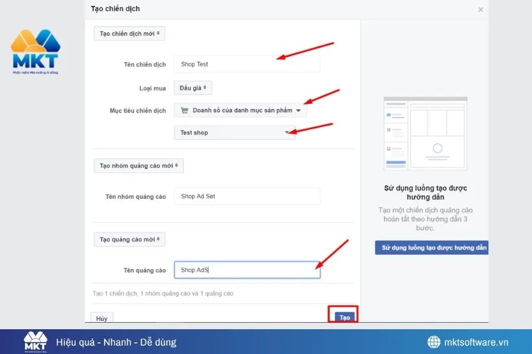This screenshot has height=354, width=532.
Task: Click the dropdown arrow next to Test shop
Action: coord(288,132)
